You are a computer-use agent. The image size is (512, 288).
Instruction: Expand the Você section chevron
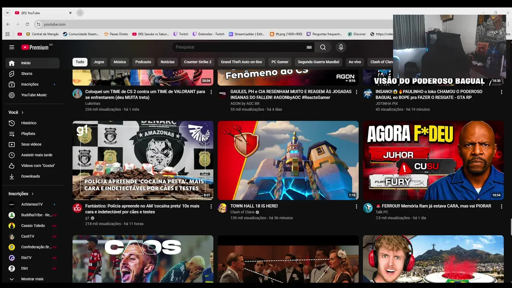tap(22, 113)
